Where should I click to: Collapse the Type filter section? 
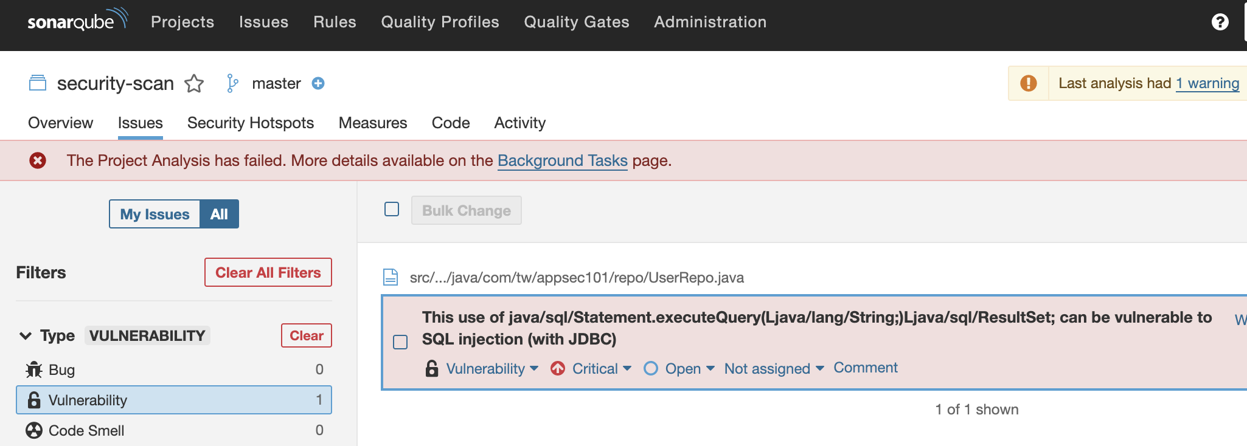point(26,336)
